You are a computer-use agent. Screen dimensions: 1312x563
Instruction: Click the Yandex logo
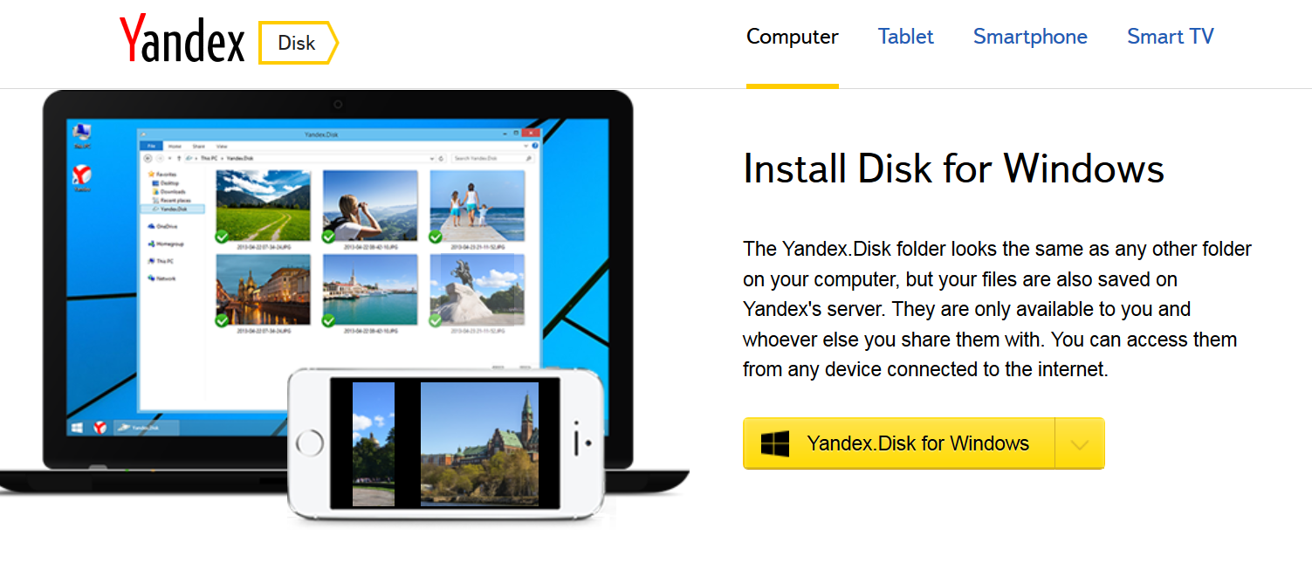pos(182,40)
